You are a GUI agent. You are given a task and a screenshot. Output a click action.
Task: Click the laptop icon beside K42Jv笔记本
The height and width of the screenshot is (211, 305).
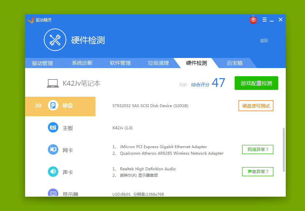(x=53, y=83)
